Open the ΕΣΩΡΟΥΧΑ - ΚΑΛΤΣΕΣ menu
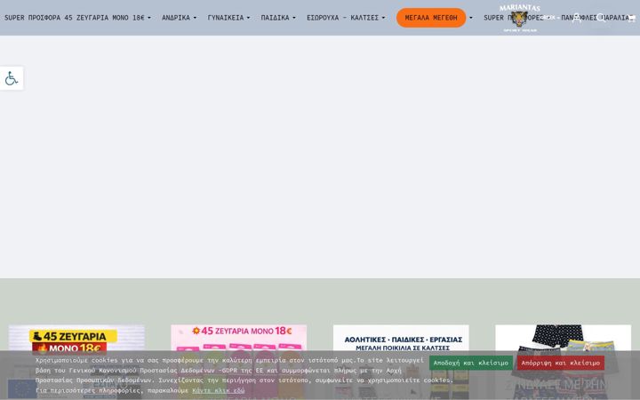This screenshot has width=640, height=400. (x=346, y=18)
